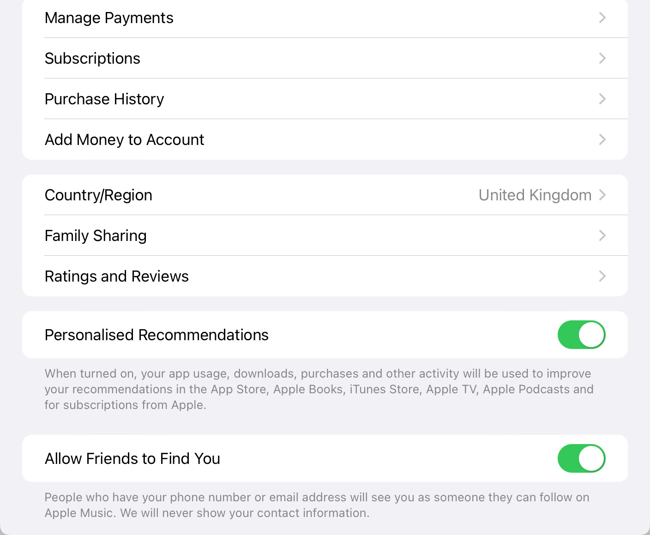
Task: Click chevron next to Ratings and Reviews
Action: pyautogui.click(x=602, y=277)
